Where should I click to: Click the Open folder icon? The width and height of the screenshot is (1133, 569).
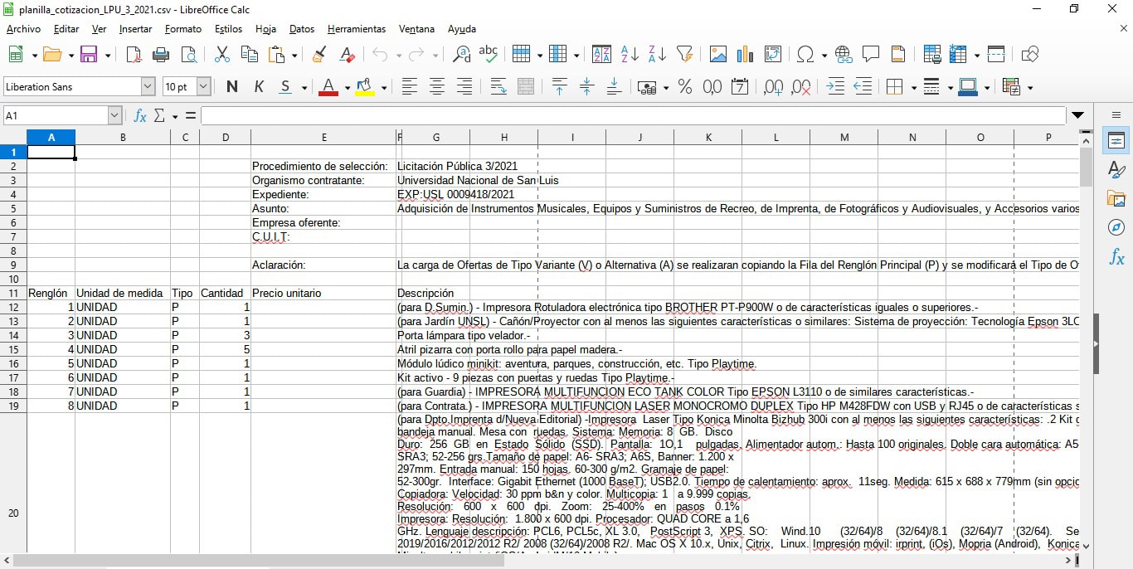click(x=52, y=55)
